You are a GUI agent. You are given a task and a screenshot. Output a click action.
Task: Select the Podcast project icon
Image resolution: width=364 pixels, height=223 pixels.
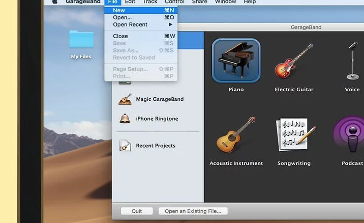tap(349, 134)
